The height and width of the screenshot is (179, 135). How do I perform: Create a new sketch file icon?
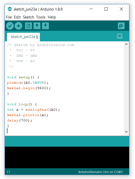click(x=28, y=26)
